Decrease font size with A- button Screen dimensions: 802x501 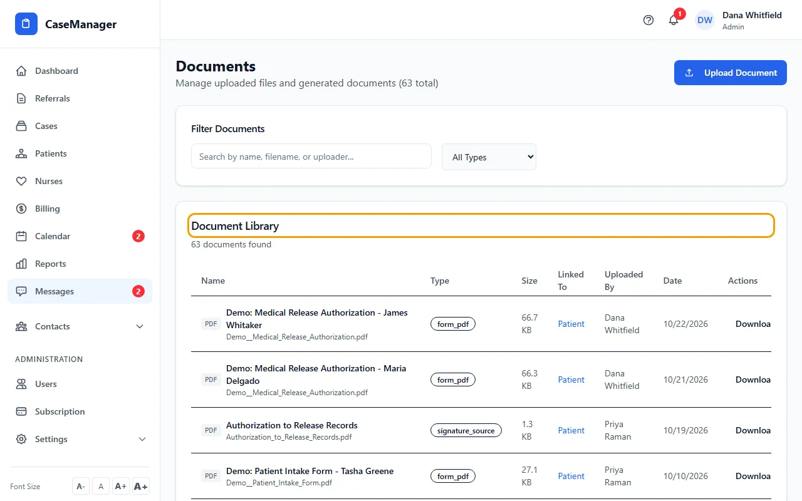point(81,486)
